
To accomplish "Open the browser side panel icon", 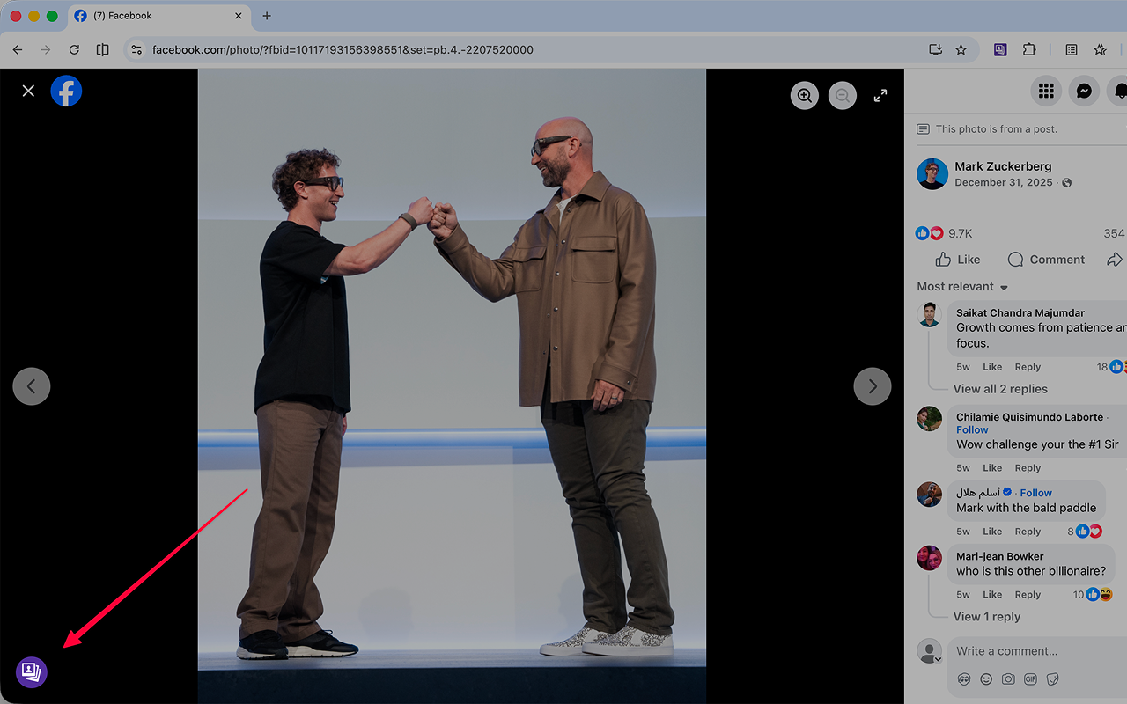I will [x=102, y=50].
